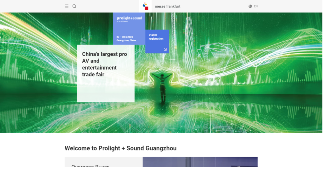Click the Guangzhou, China location text
The image size is (325, 183).
pos(126,40)
